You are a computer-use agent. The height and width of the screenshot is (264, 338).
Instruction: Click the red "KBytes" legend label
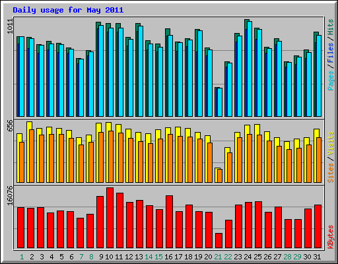coord(331,237)
